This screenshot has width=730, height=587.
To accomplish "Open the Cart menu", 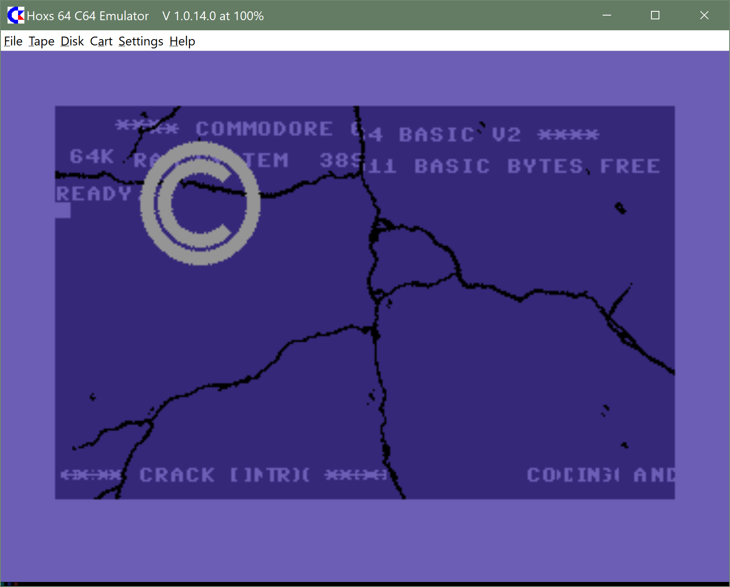I will [101, 41].
